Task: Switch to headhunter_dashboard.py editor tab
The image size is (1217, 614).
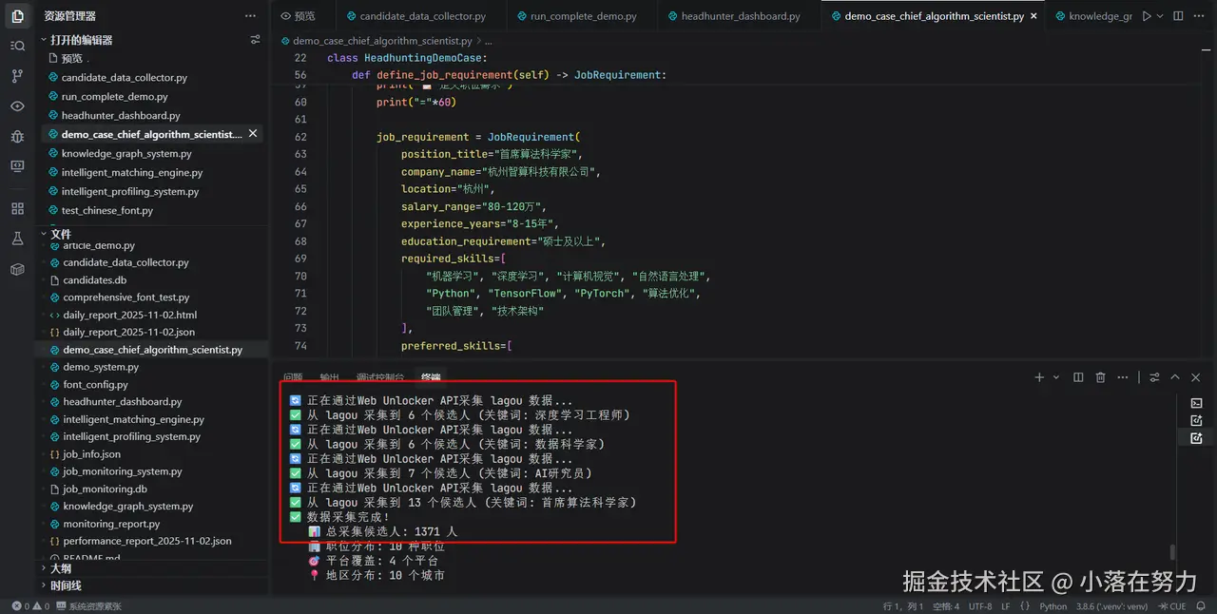Action: [x=741, y=16]
